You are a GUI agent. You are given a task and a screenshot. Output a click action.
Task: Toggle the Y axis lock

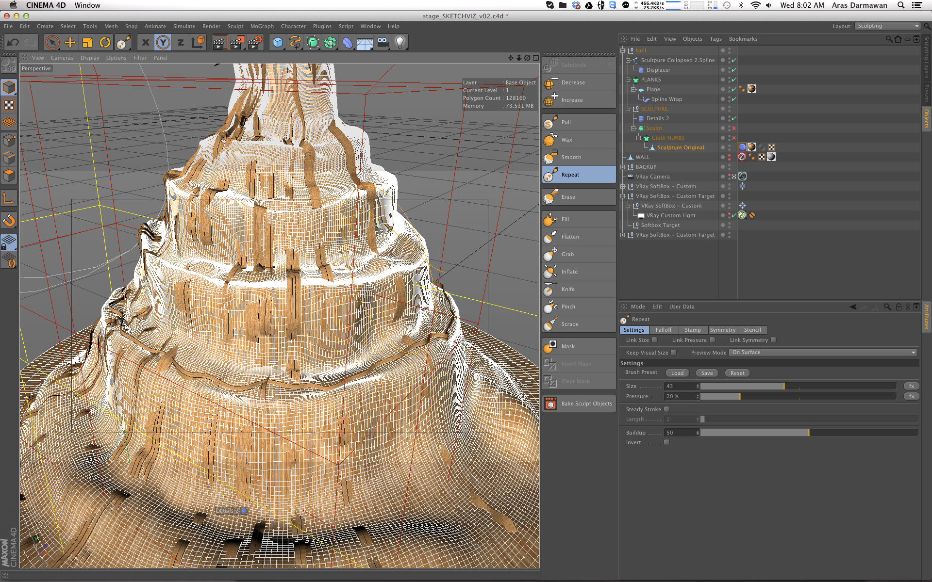coord(163,43)
